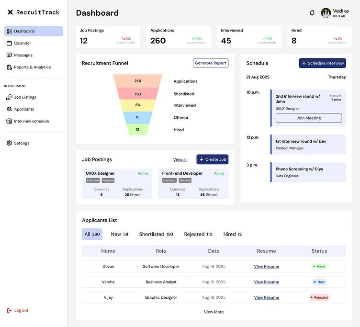Click the Name column header
The image size is (360, 327).
(x=108, y=251)
